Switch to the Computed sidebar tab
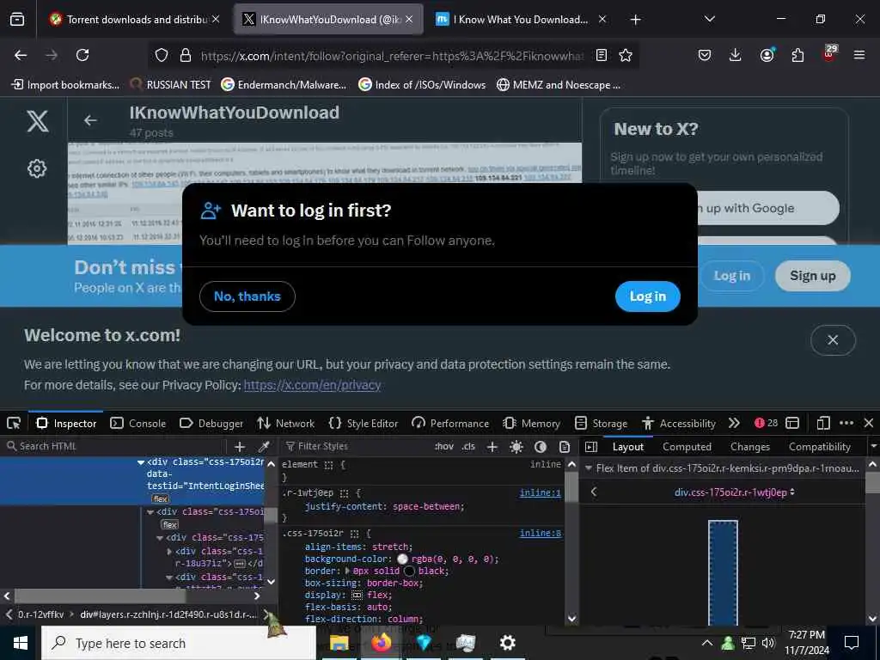The height and width of the screenshot is (660, 880). [x=687, y=447]
